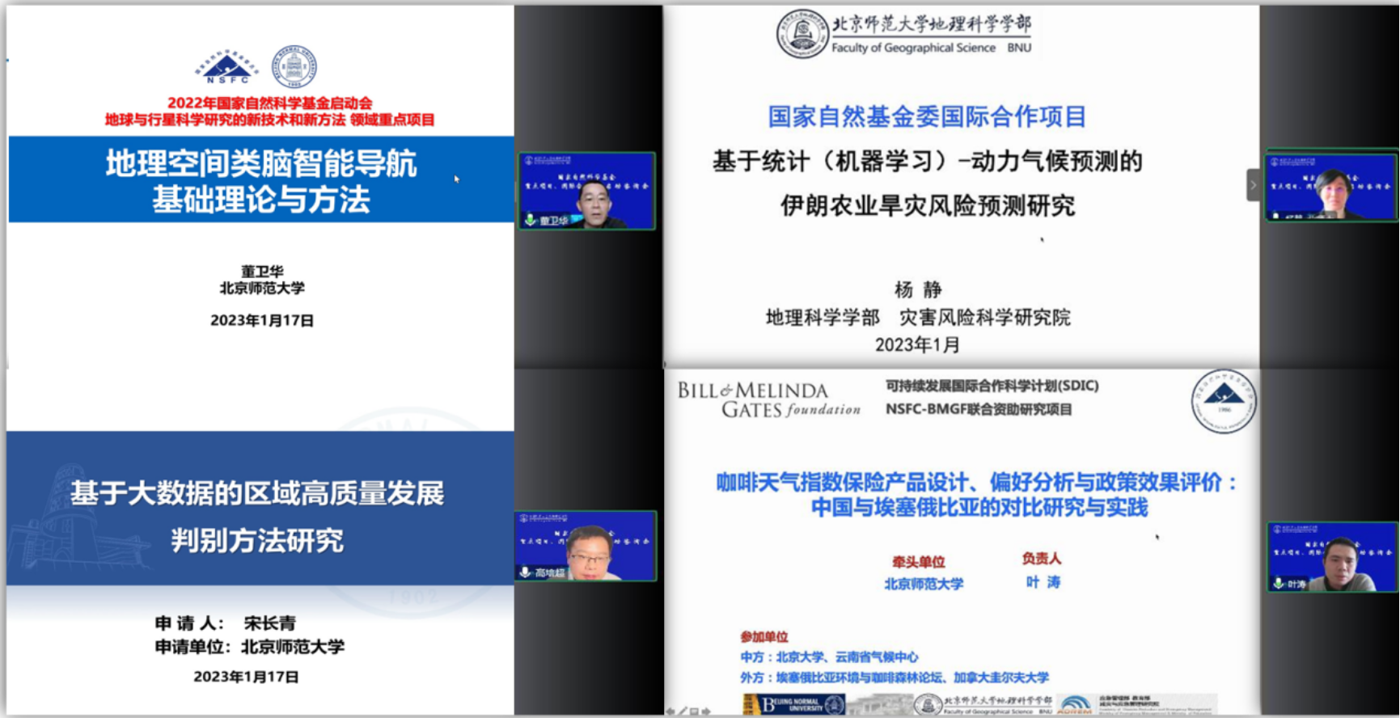This screenshot has height=718, width=1400.
Task: Click the Faculty of Geographical Science BNU logo
Action: 903,34
